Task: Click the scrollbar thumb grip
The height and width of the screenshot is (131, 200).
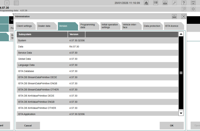Action: point(181,73)
